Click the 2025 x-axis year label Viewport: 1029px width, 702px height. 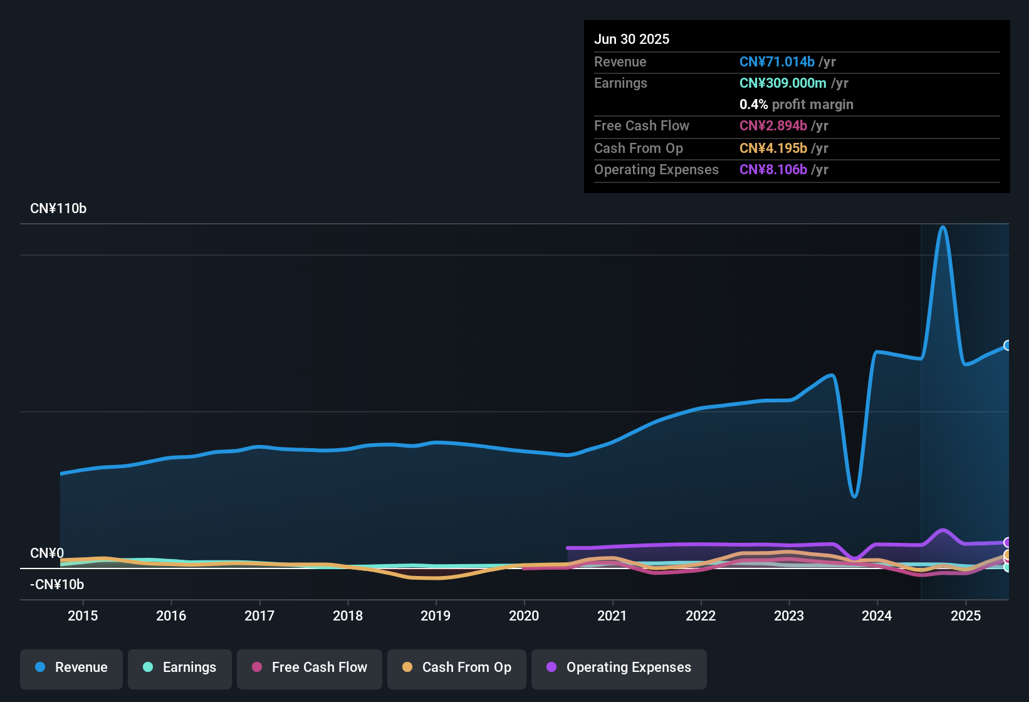point(966,616)
